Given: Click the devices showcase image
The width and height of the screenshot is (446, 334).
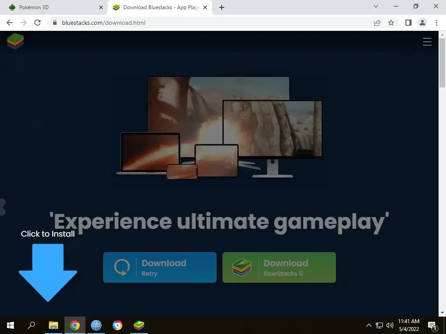Looking at the screenshot, I should click(x=219, y=127).
